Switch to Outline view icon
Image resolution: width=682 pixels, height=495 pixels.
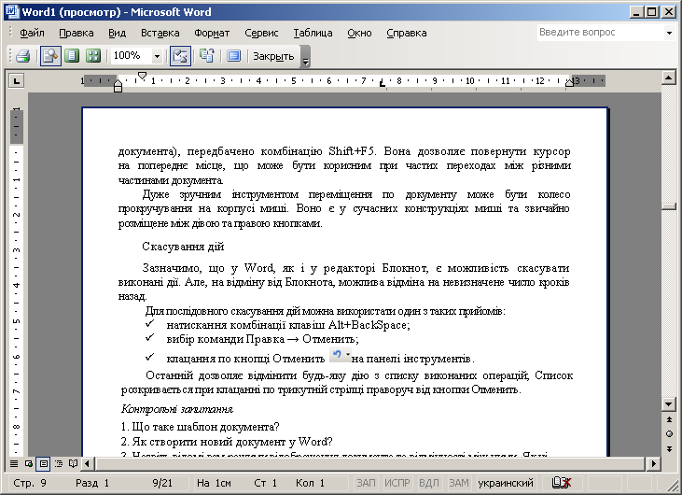(58, 463)
